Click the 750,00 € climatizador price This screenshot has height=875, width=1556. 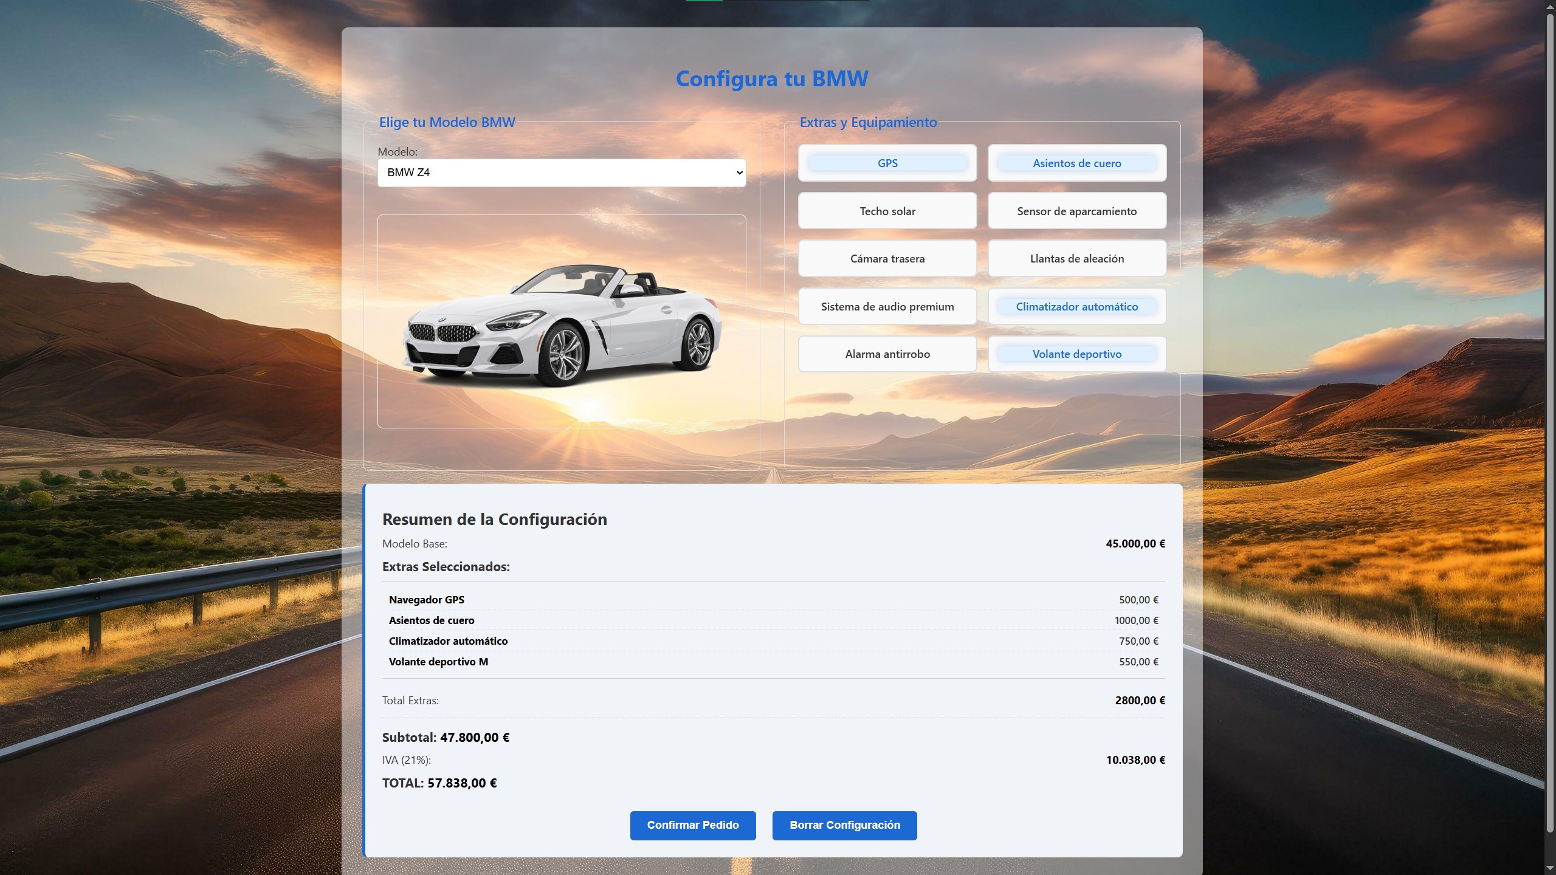click(1139, 641)
